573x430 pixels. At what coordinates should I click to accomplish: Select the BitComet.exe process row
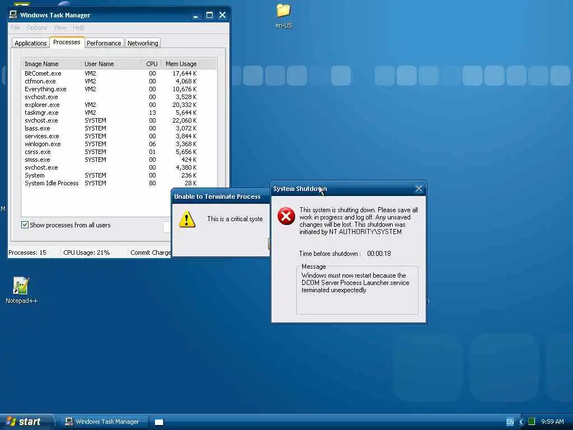pos(110,73)
